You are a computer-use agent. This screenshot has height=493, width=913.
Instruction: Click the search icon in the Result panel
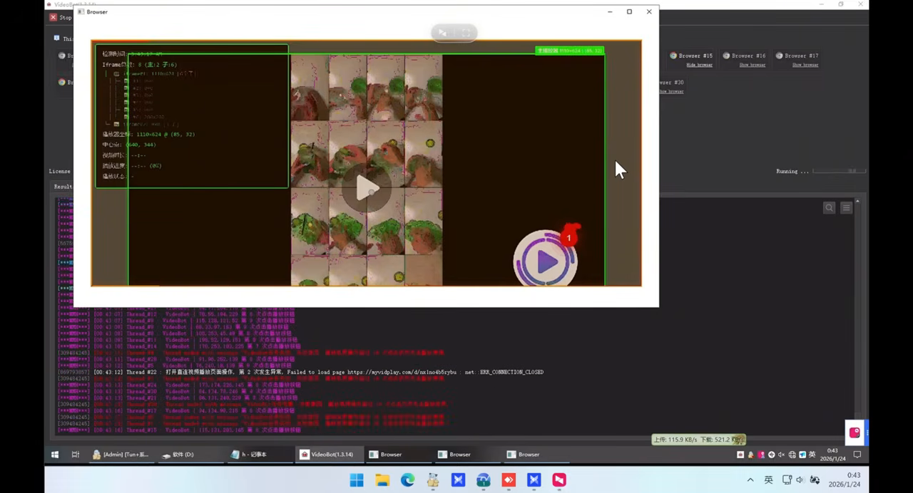coord(829,207)
